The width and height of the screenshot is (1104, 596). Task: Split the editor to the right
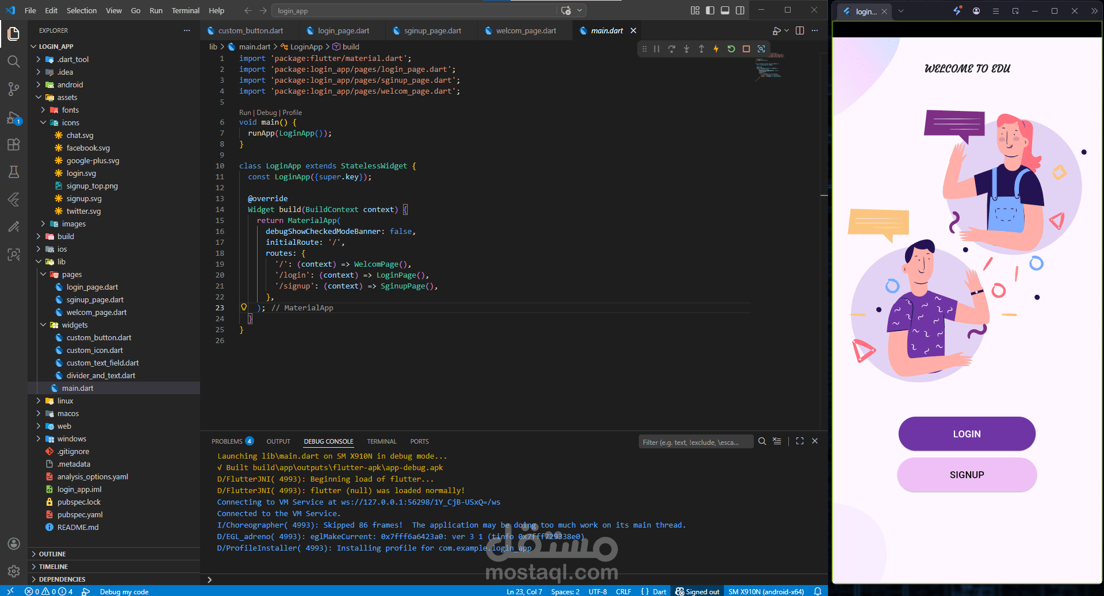point(800,30)
